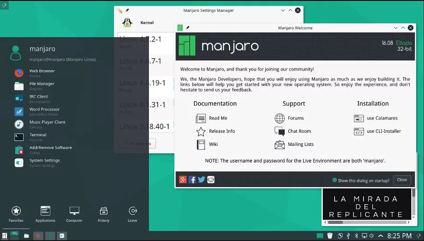
Task: Select Linux 4.4.19-1 kernel entry
Action: [146, 86]
